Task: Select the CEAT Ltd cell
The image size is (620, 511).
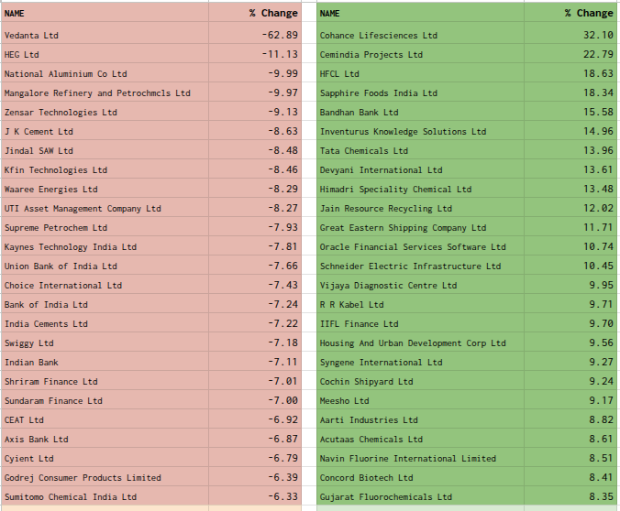Action: pos(105,419)
